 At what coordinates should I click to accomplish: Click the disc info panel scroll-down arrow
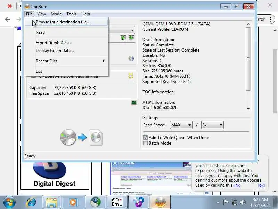click(248, 109)
